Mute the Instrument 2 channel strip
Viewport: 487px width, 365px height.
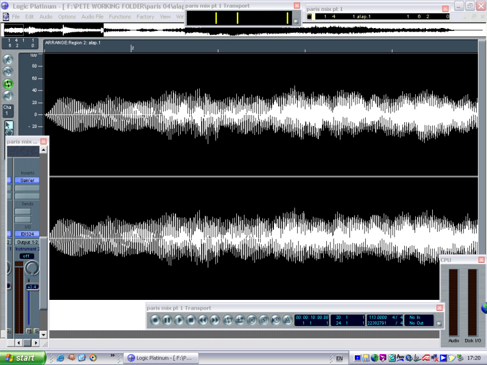pos(28,331)
